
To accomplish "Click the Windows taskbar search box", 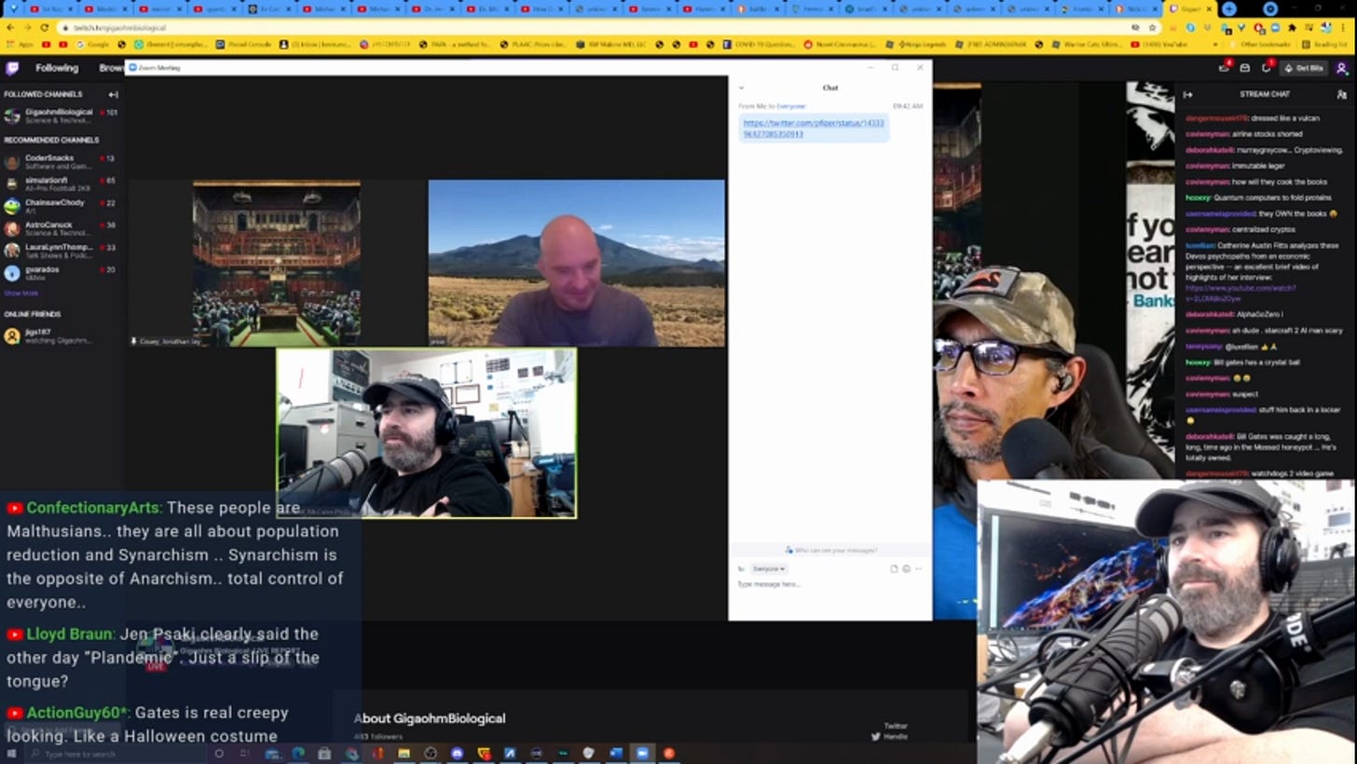I will (x=117, y=753).
